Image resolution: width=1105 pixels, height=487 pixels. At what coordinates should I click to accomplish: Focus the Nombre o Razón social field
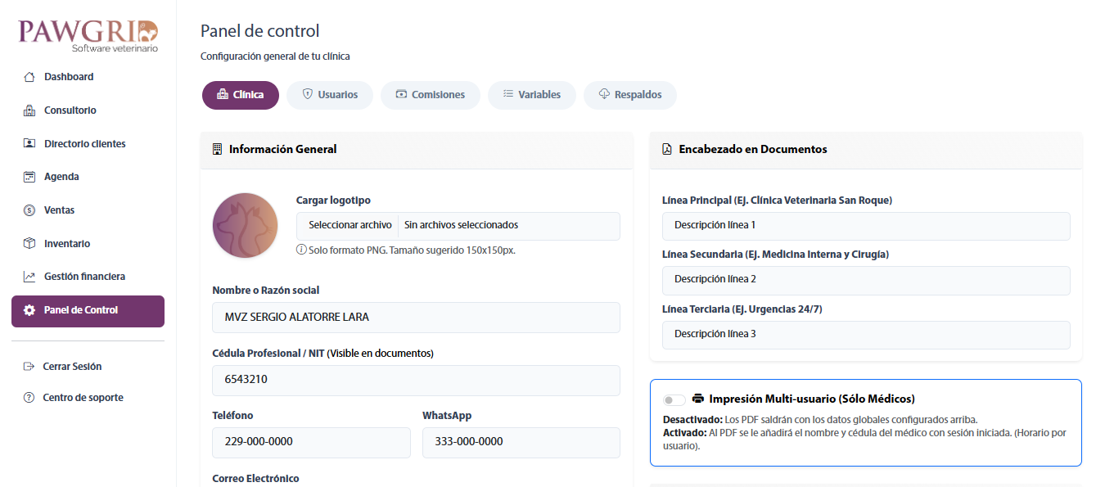(x=416, y=318)
